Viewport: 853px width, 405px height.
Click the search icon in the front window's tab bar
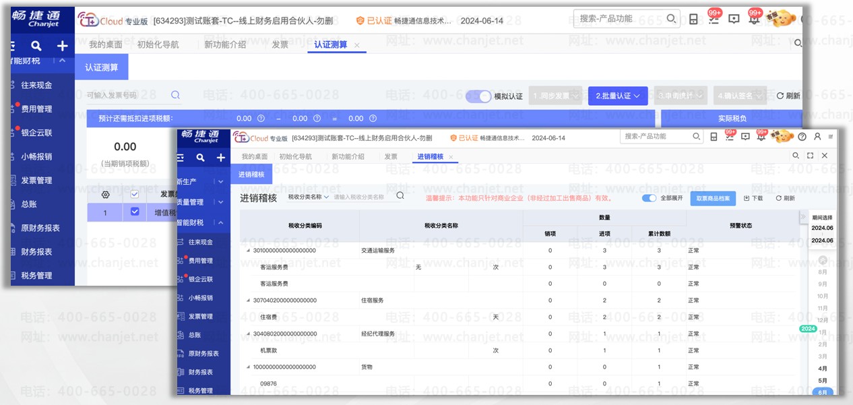(x=796, y=156)
